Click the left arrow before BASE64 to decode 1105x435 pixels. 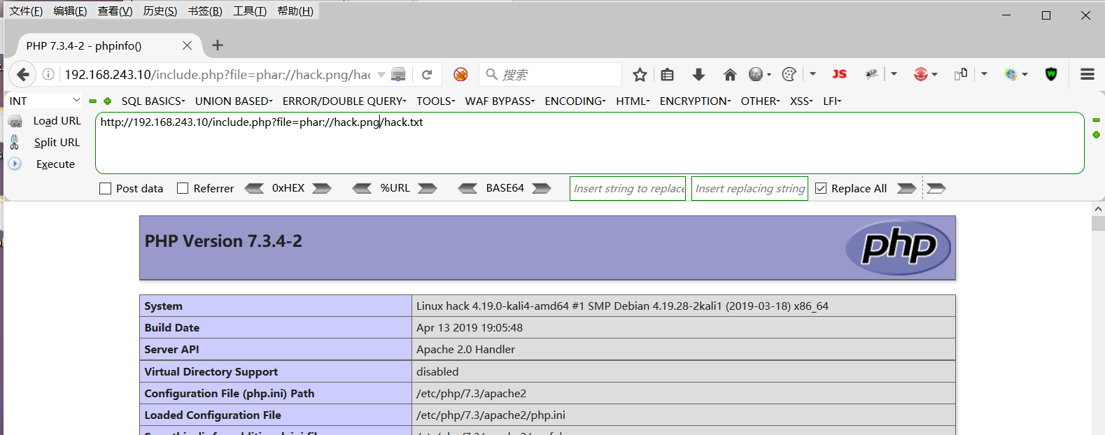[468, 188]
